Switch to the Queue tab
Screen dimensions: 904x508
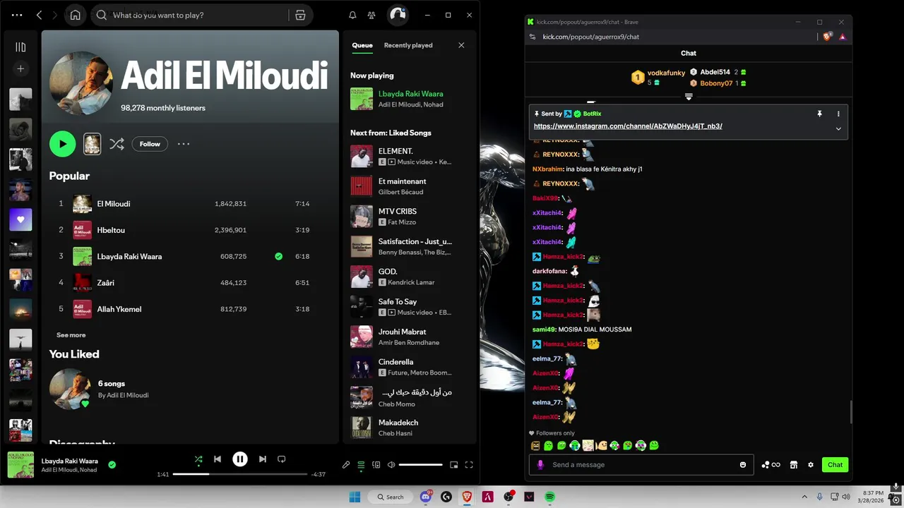(362, 45)
